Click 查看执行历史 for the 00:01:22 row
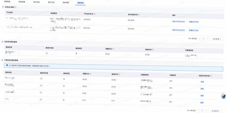Screen dimensions: 226x113 point(194,31)
